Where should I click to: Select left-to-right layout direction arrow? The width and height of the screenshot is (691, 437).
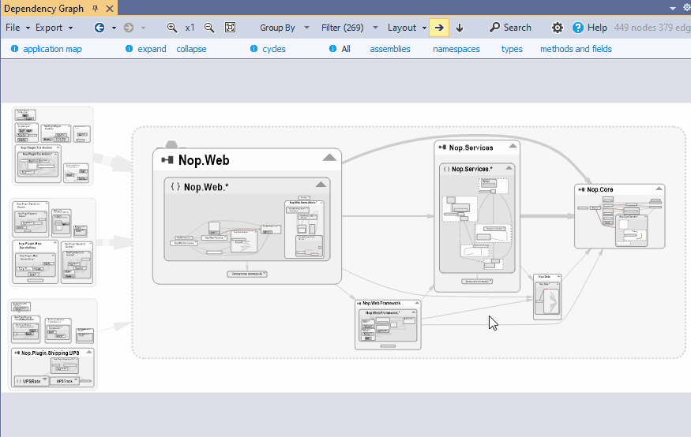[439, 28]
